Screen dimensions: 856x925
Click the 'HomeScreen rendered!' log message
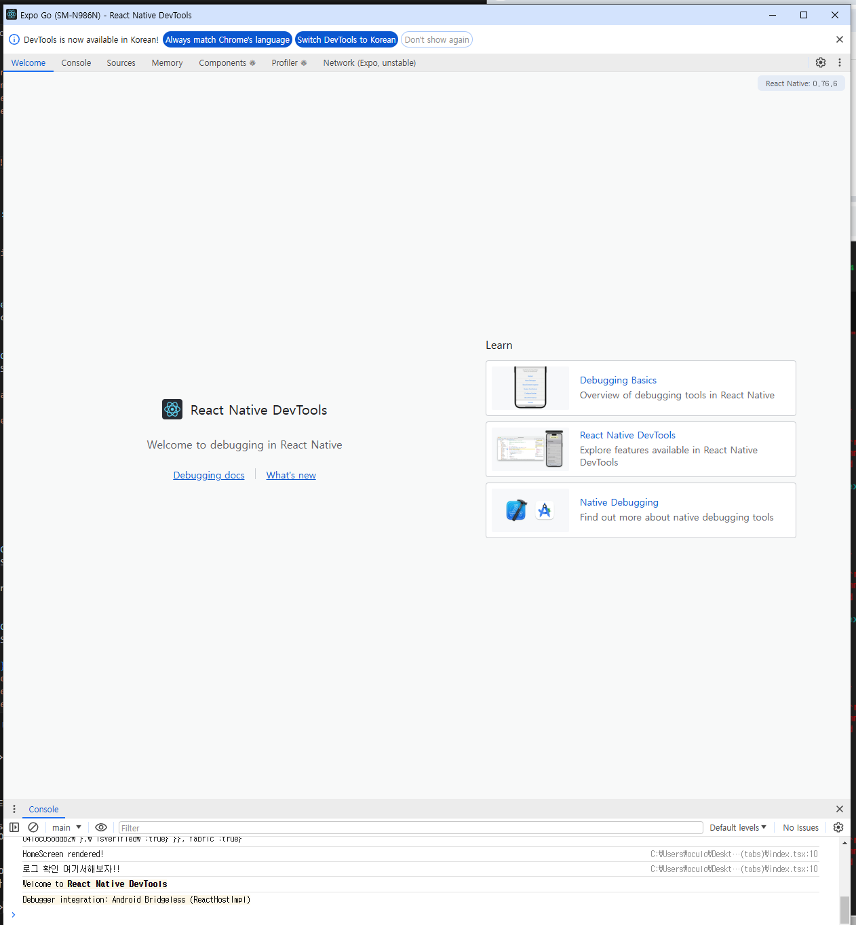point(63,854)
